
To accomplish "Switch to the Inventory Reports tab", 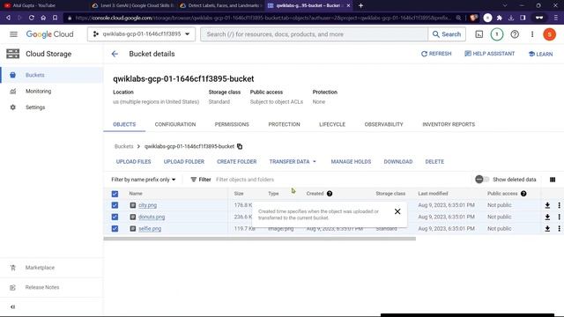I will 449,124.
